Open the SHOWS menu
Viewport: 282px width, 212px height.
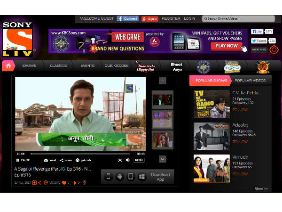click(29, 66)
